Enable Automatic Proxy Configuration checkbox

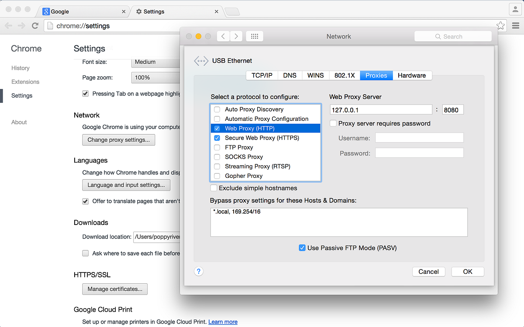217,119
